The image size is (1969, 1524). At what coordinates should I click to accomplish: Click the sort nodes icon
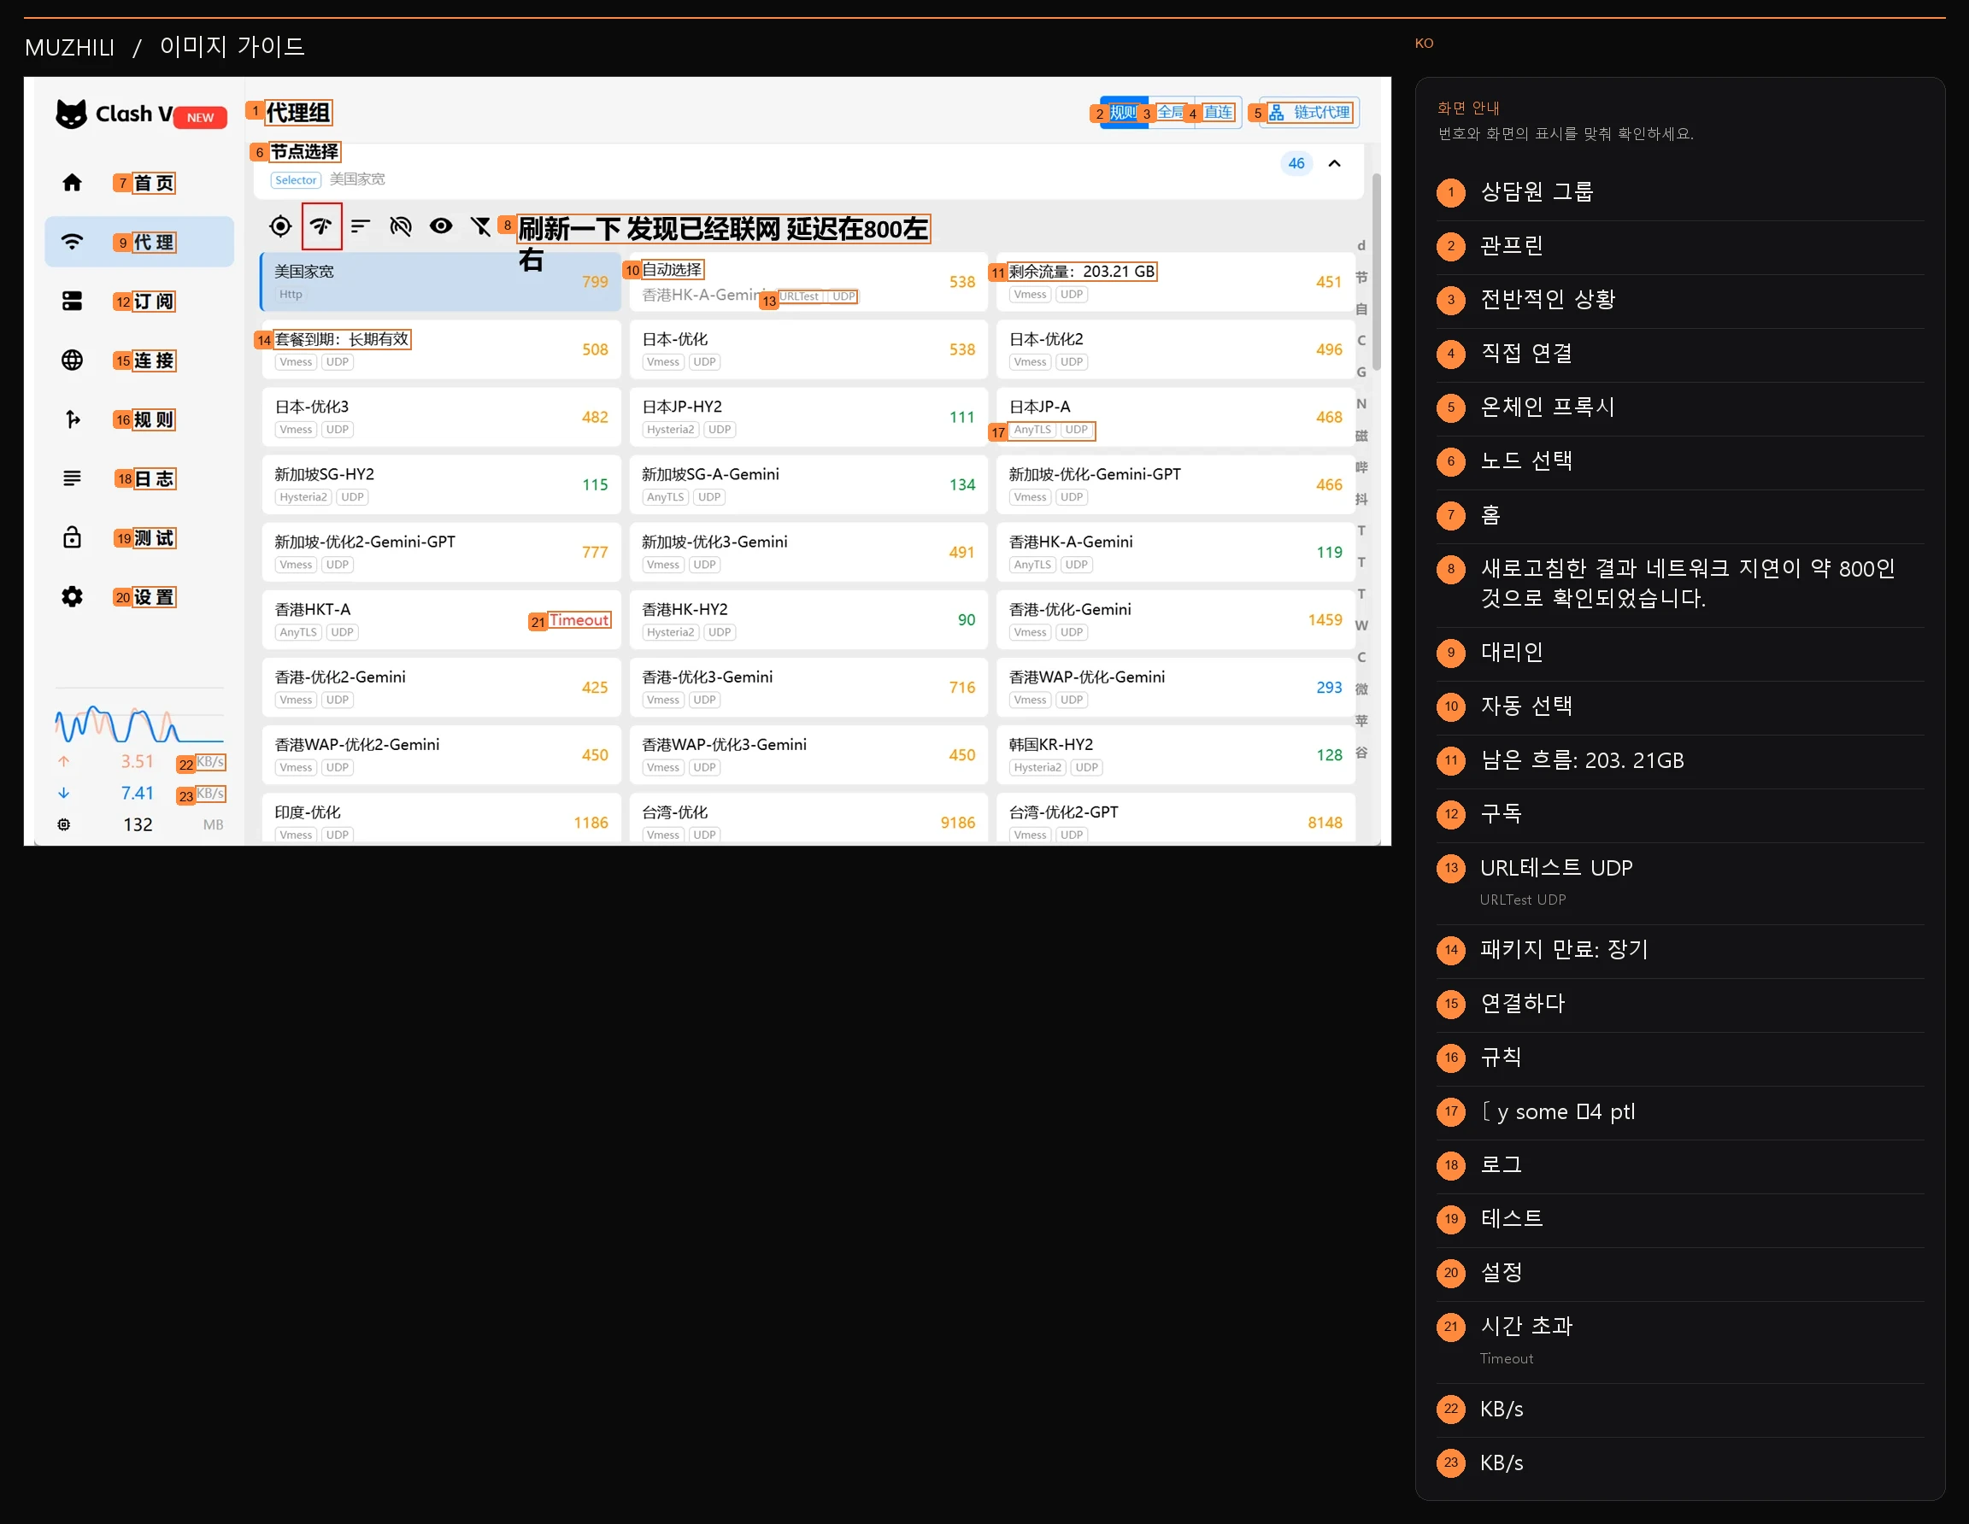point(361,226)
